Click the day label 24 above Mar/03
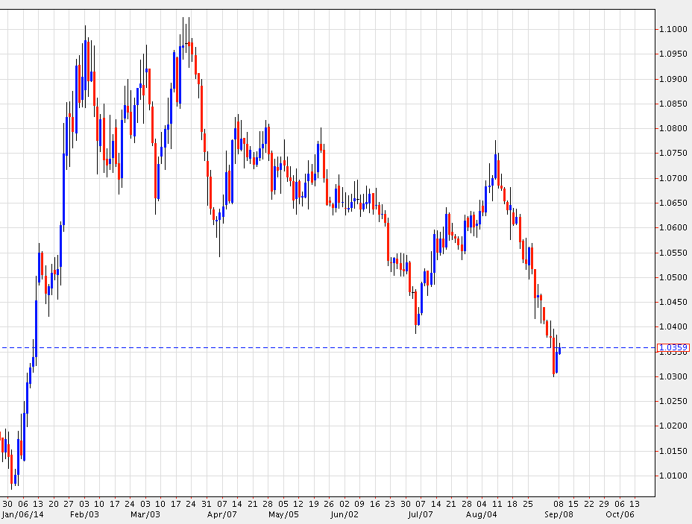692x524 pixels. coord(129,504)
